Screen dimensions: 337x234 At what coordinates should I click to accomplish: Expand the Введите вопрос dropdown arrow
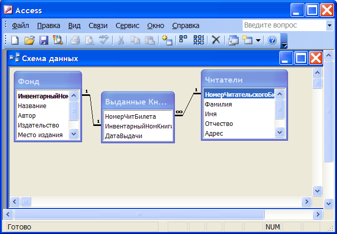[x=329, y=25]
